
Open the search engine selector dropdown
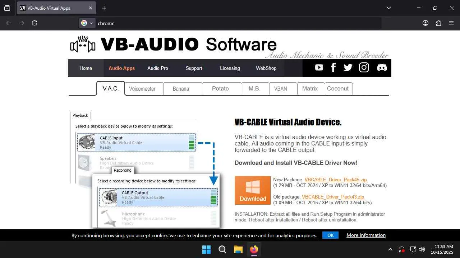click(87, 23)
